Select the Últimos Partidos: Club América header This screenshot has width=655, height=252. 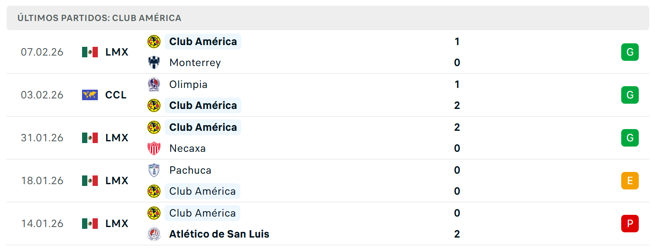point(99,18)
